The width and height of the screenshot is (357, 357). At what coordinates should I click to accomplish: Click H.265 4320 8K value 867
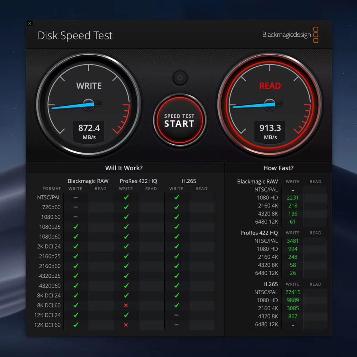click(x=293, y=316)
